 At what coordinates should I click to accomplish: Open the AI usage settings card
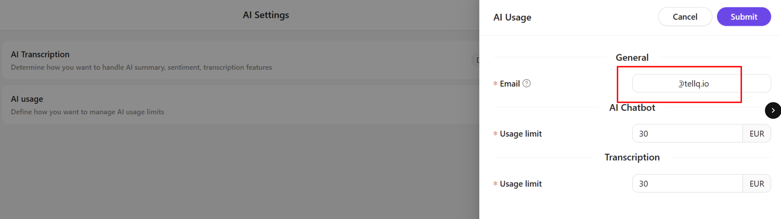[x=240, y=105]
